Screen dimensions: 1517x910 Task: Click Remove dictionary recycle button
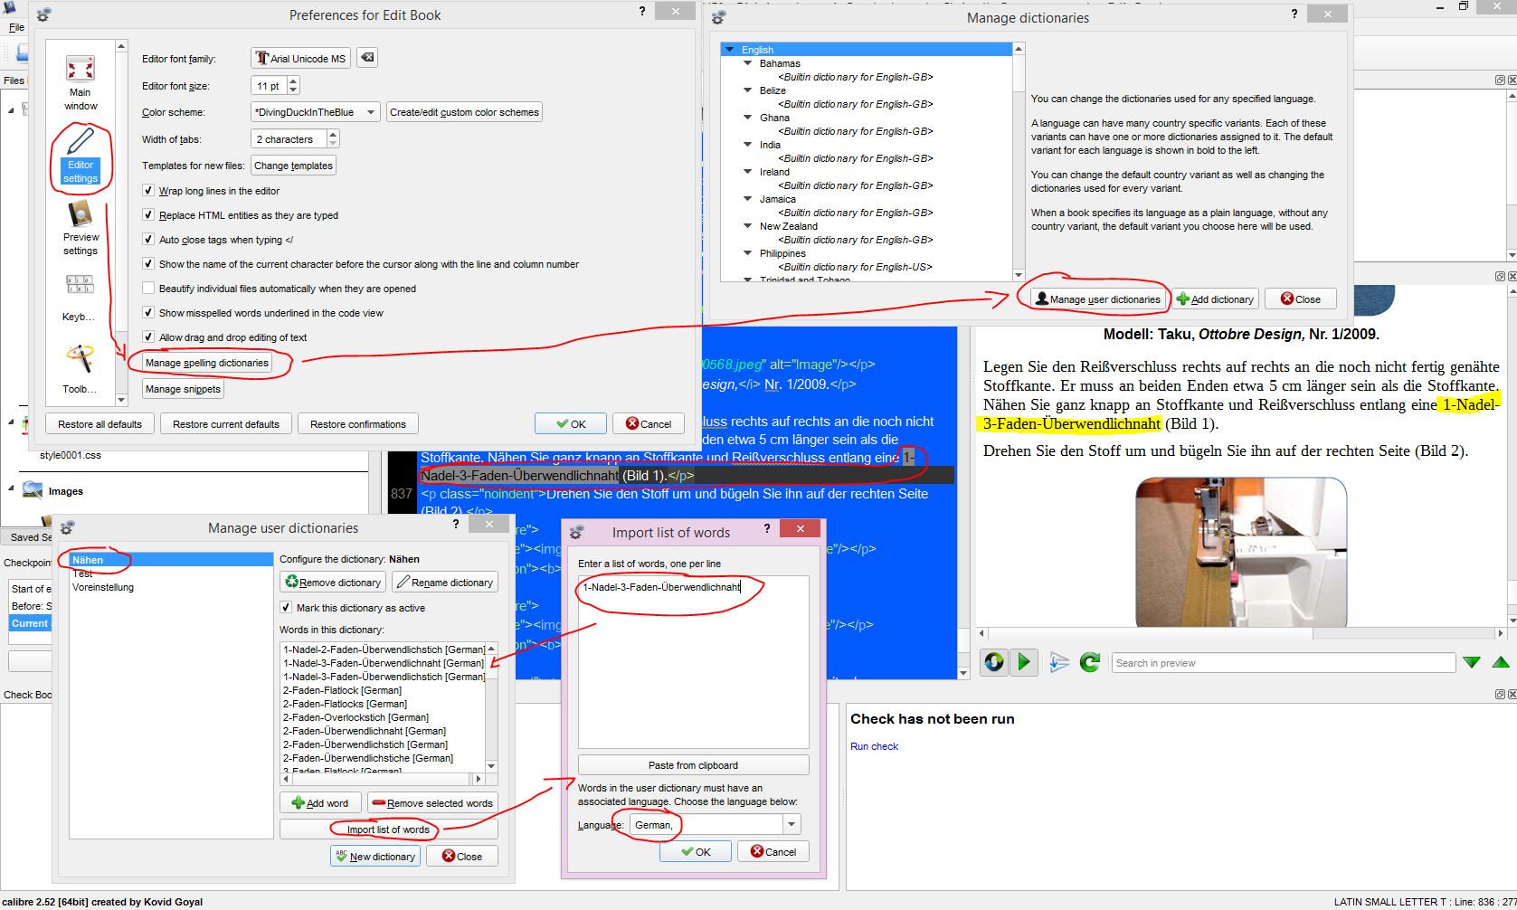[x=333, y=583]
